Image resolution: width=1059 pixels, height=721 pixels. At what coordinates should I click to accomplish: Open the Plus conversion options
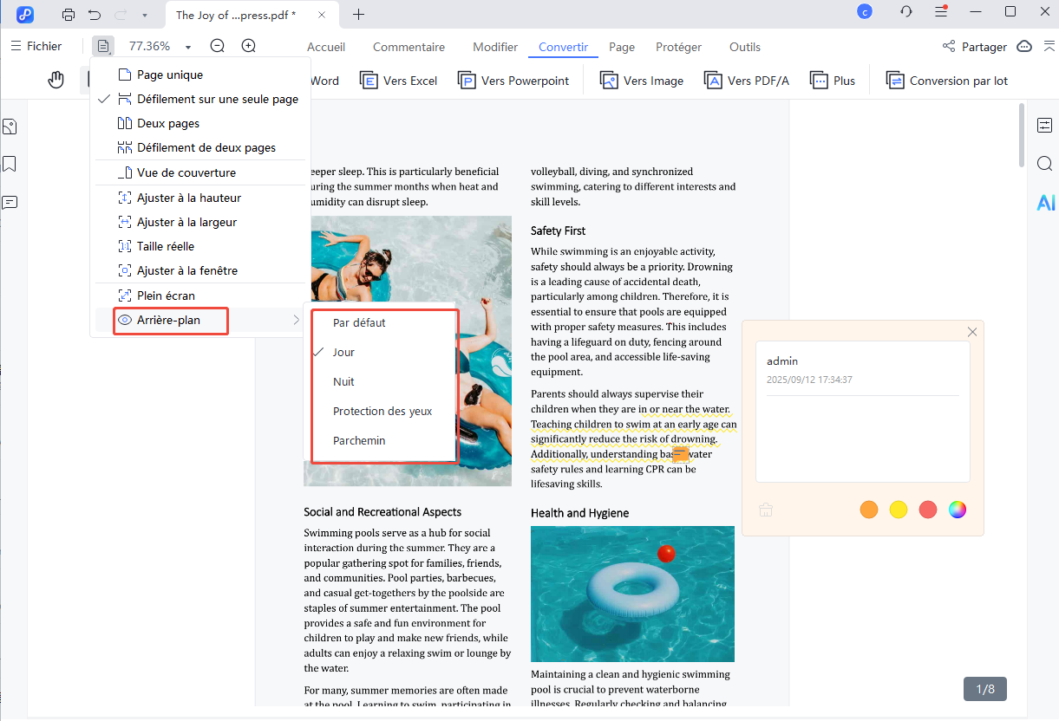(833, 81)
